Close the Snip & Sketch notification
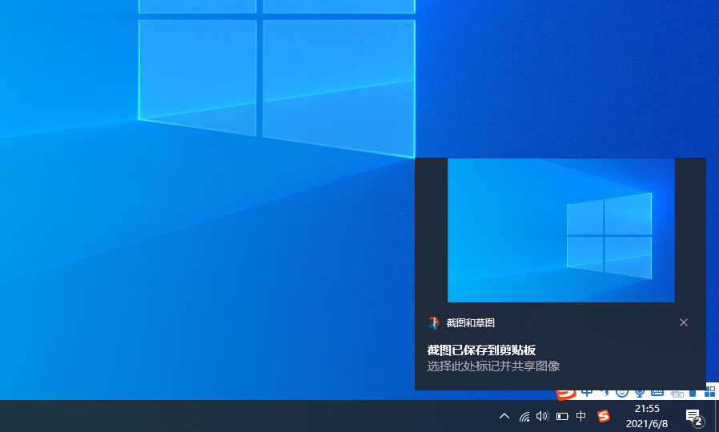This screenshot has width=719, height=432. pyautogui.click(x=683, y=322)
